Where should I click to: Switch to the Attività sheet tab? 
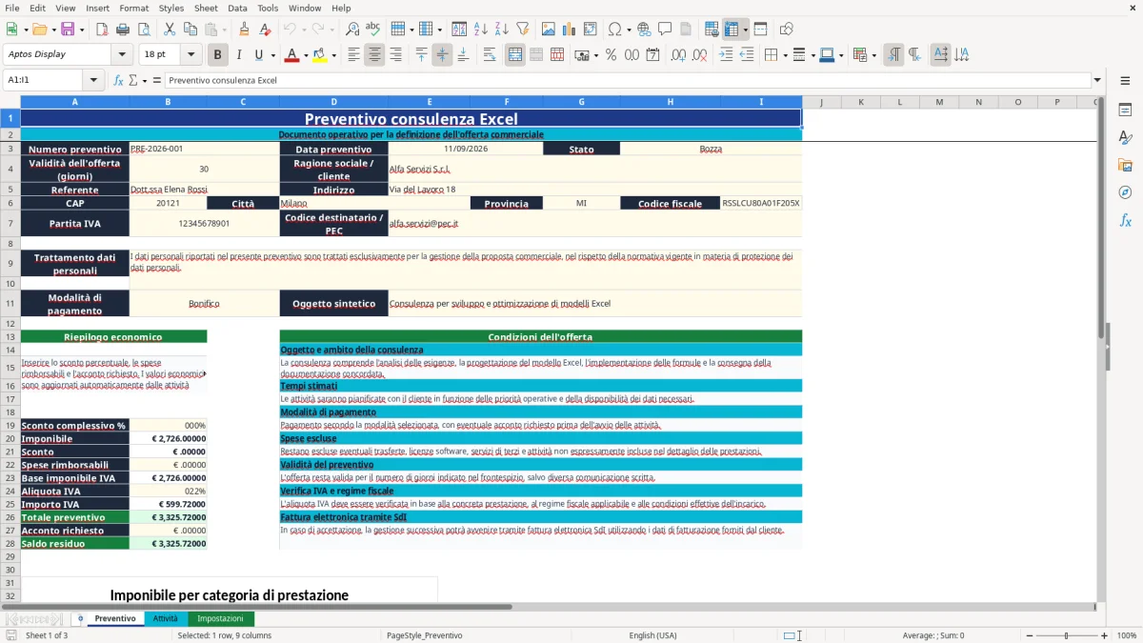coord(166,618)
